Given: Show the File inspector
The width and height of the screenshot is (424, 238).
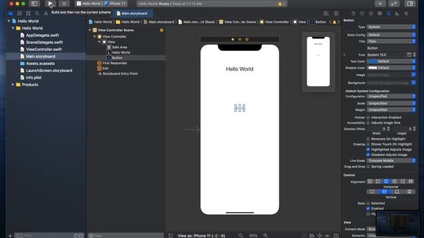Looking at the screenshot, I should click(x=353, y=13).
